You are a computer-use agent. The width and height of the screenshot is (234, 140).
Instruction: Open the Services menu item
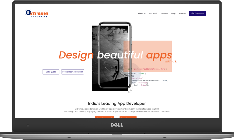click(x=164, y=13)
